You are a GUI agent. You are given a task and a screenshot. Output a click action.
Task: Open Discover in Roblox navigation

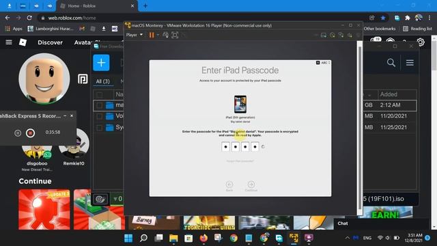(x=50, y=42)
